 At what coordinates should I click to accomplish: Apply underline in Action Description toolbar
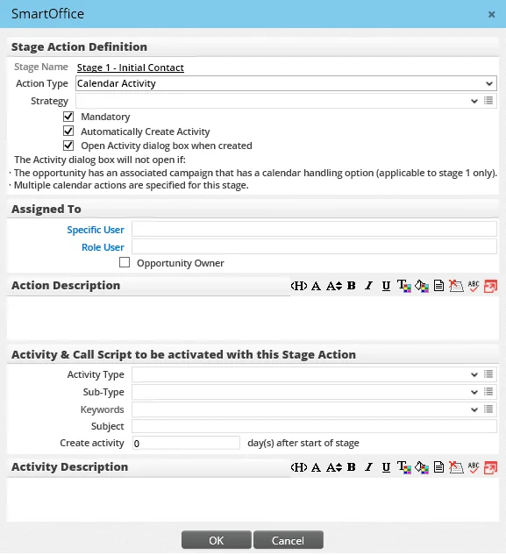click(386, 286)
